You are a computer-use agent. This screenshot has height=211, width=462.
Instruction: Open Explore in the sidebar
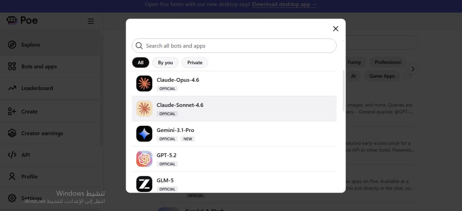pos(31,45)
